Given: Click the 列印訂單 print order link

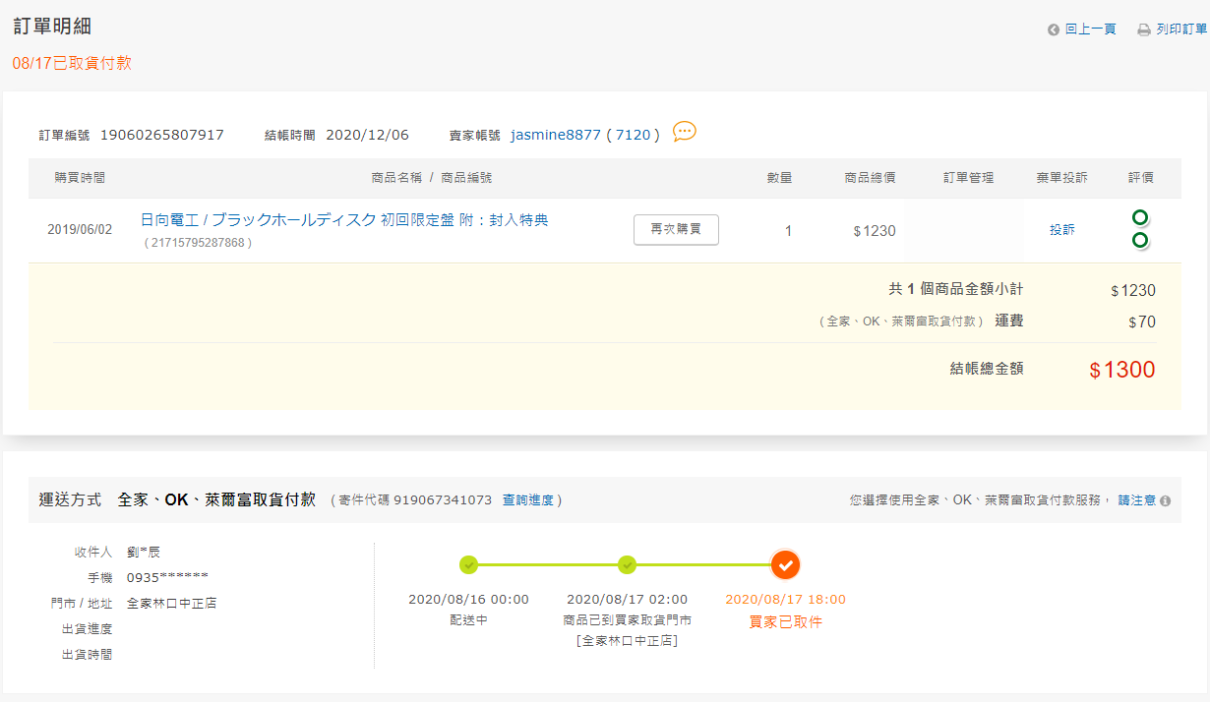Looking at the screenshot, I should pos(1181,29).
